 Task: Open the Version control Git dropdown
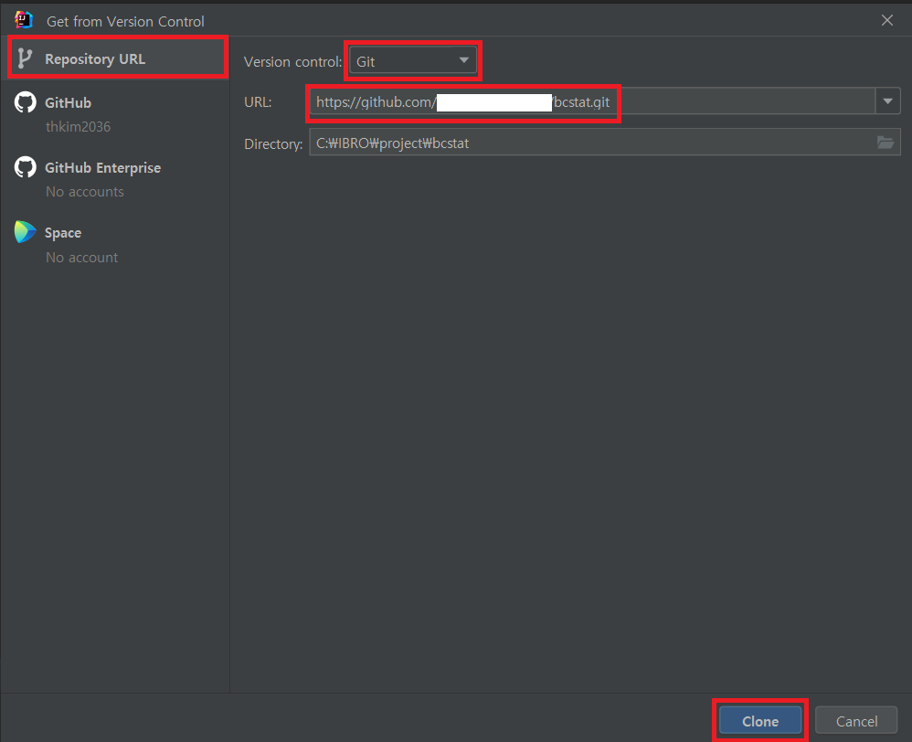click(413, 61)
